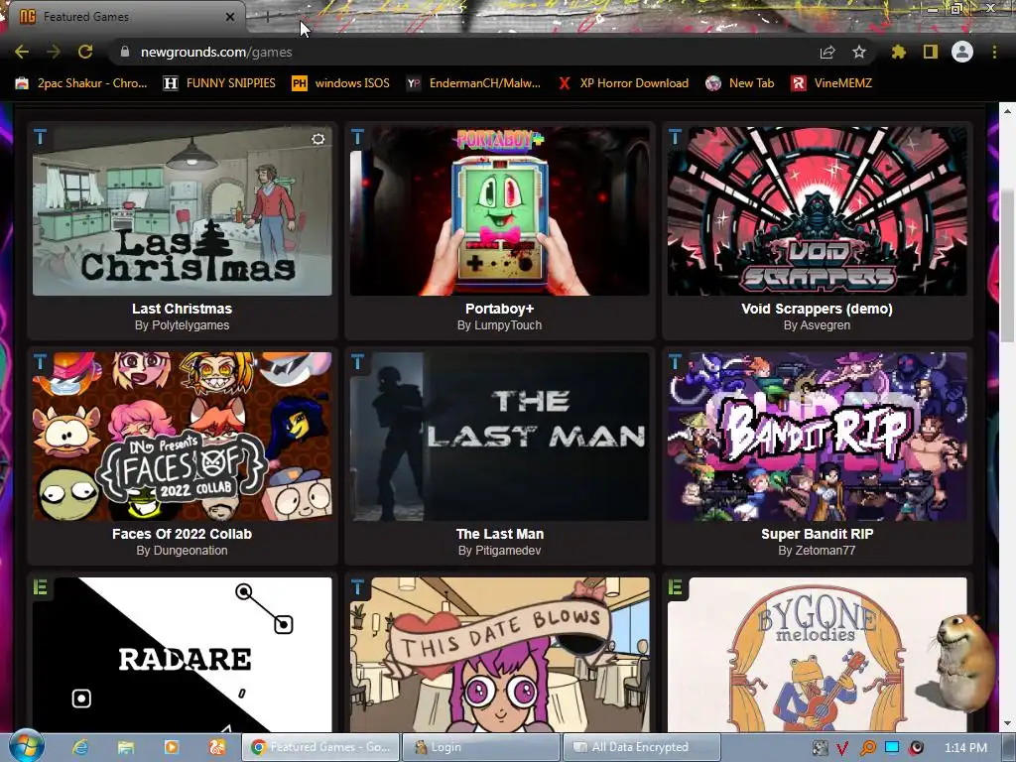
Task: Open the New Tab bookmark
Action: pos(740,83)
